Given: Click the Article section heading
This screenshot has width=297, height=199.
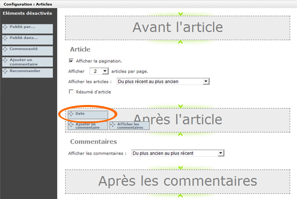Looking at the screenshot, I should coord(80,49).
